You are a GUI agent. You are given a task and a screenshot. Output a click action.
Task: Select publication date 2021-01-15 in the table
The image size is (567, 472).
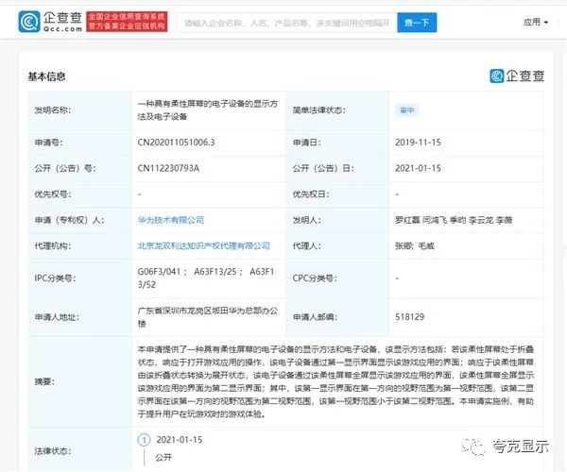click(418, 168)
